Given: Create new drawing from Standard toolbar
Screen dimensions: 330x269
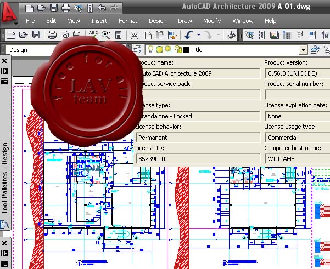Looking at the screenshot, I should pyautogui.click(x=11, y=35).
